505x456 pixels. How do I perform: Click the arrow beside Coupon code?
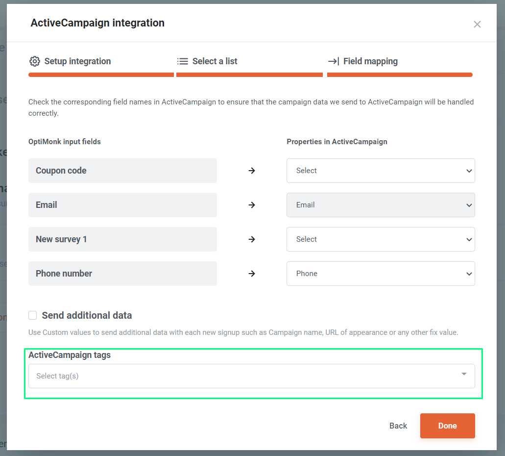pyautogui.click(x=252, y=171)
